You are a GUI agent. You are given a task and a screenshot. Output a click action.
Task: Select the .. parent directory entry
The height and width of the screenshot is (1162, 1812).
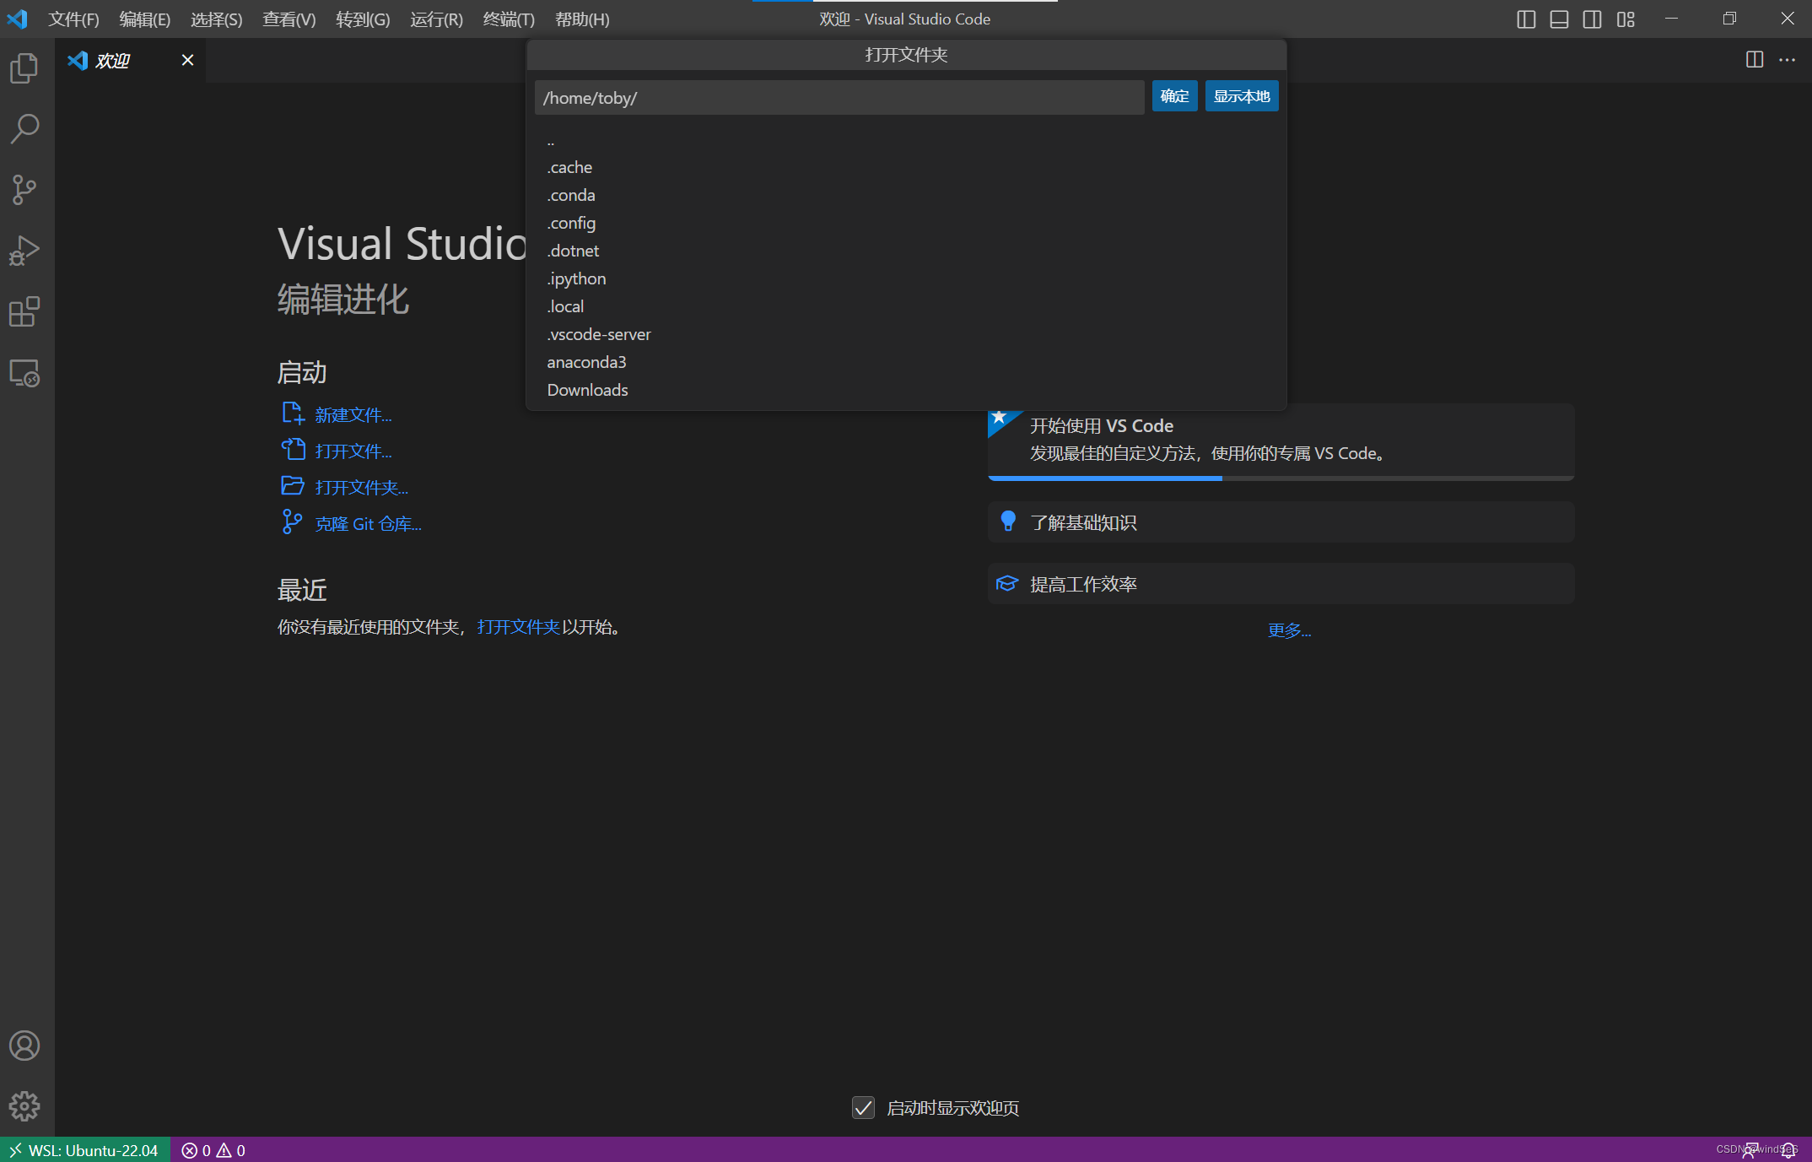pyautogui.click(x=906, y=140)
